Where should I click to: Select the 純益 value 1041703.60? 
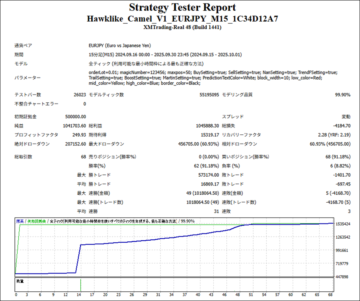click(74, 126)
